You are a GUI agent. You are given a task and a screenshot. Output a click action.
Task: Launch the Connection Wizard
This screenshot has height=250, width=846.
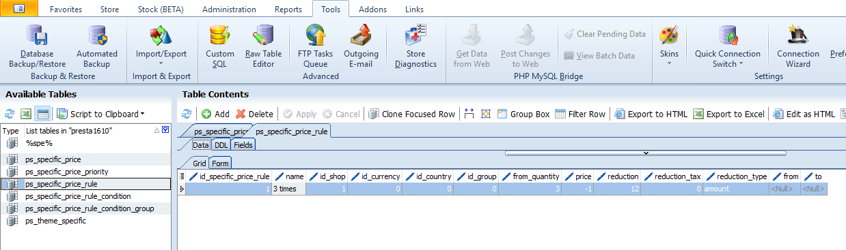click(798, 46)
